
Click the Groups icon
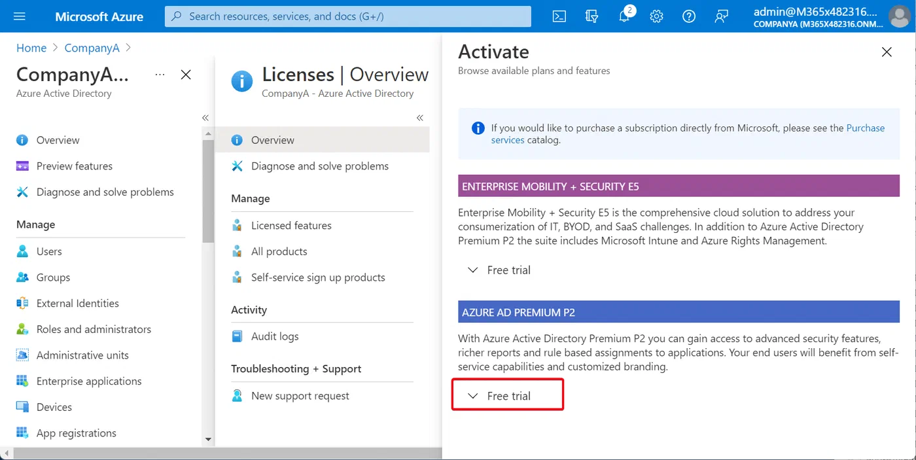(22, 277)
